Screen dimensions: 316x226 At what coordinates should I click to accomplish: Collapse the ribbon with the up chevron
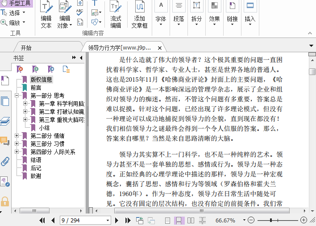point(310,33)
